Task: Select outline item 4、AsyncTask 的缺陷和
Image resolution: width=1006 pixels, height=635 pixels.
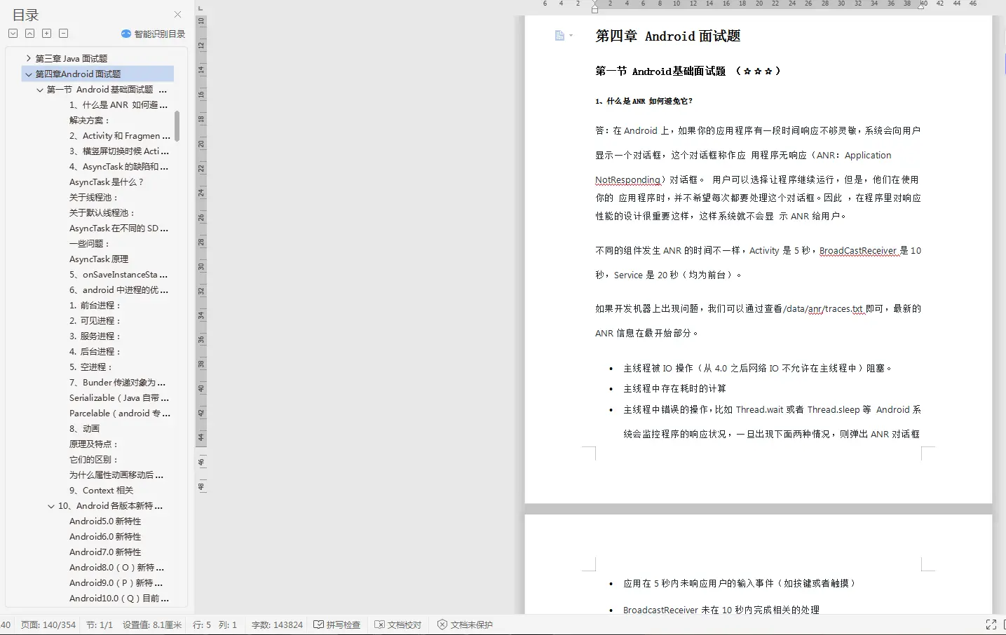Action: 118,167
